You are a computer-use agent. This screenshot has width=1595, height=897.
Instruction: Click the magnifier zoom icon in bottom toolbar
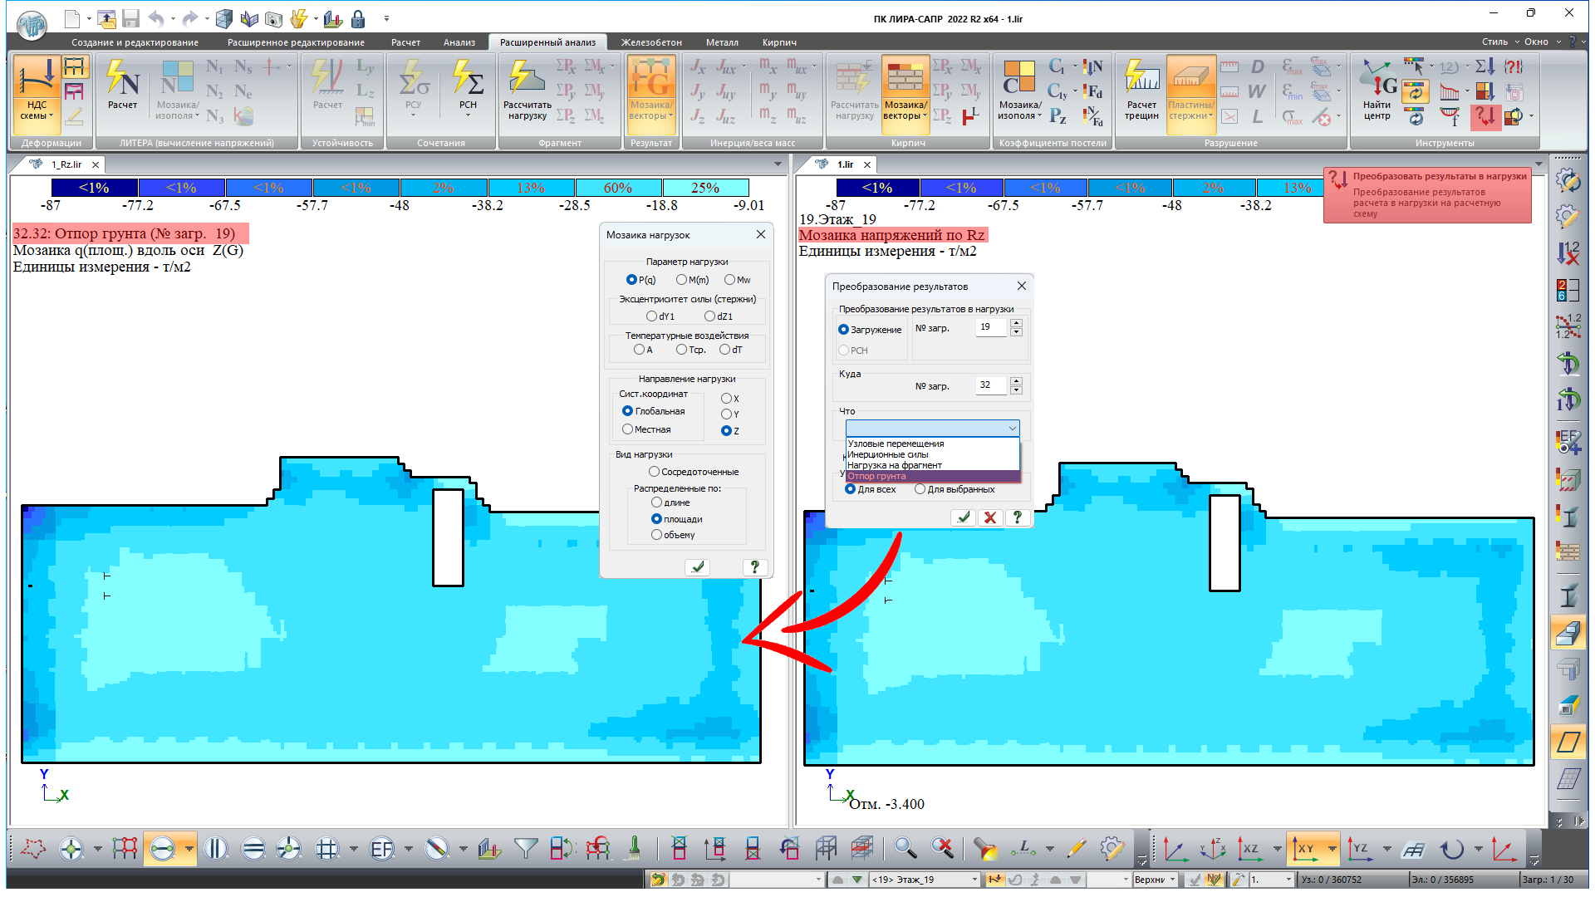click(x=905, y=849)
